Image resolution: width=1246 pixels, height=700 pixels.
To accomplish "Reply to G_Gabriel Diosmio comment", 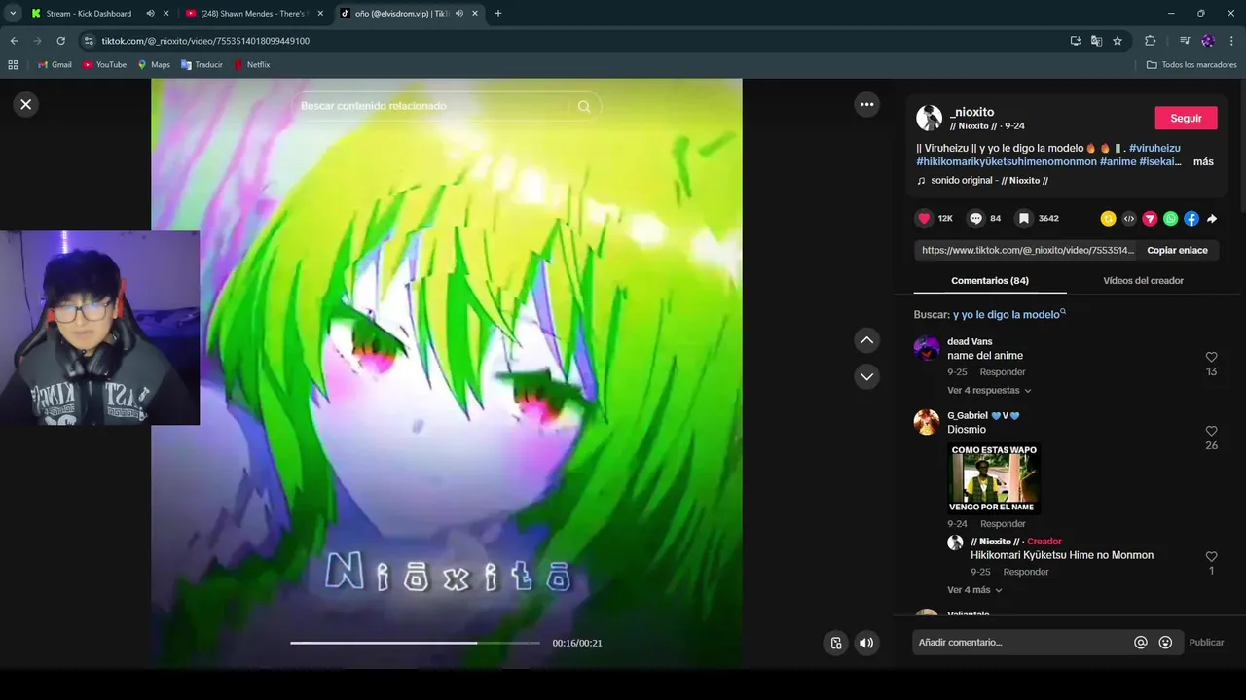I will [x=1003, y=524].
